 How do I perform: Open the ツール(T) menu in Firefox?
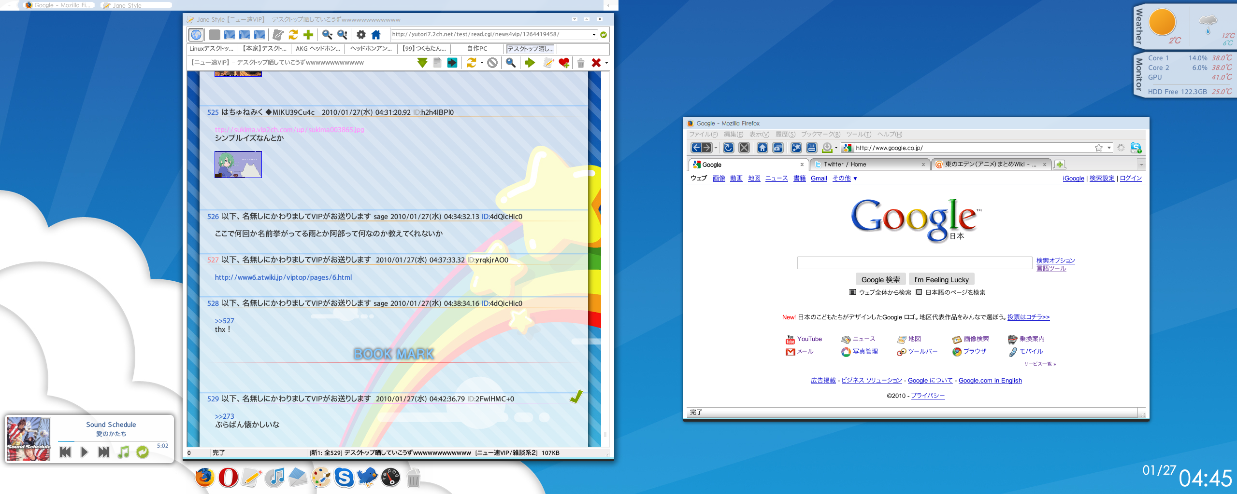tap(859, 135)
